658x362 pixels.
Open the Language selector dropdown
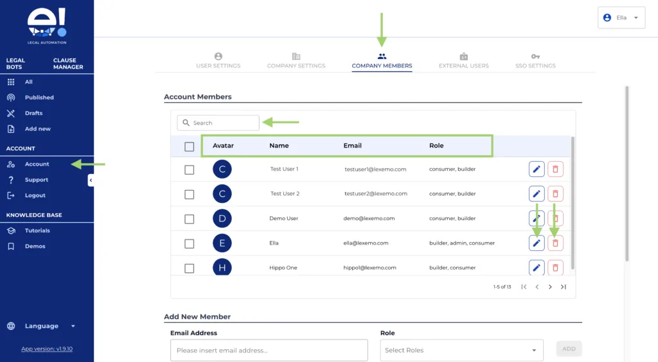(x=49, y=326)
